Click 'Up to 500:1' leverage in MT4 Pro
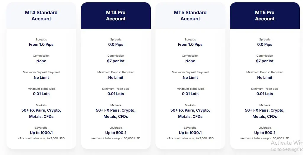303x155 pixels. tap(116, 133)
